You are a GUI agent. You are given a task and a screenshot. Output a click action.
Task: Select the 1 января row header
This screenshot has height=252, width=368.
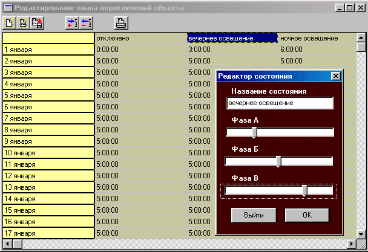click(x=48, y=50)
